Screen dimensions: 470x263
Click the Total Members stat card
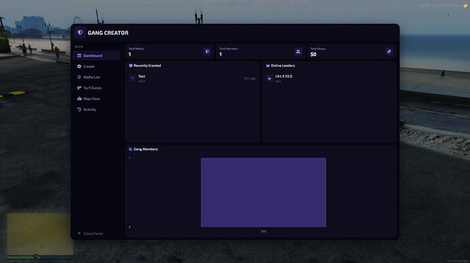coord(260,52)
